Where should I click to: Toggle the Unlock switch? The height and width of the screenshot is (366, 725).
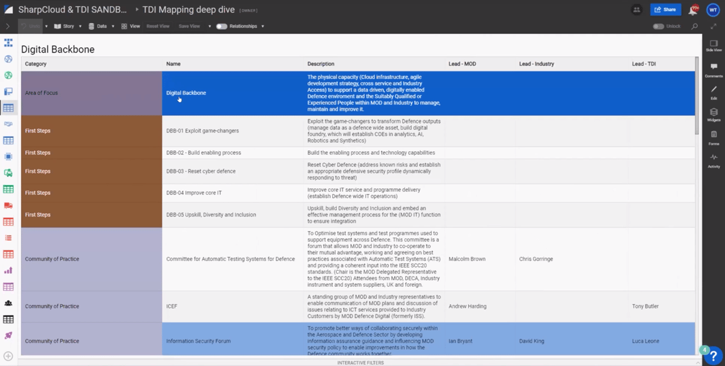tap(658, 27)
